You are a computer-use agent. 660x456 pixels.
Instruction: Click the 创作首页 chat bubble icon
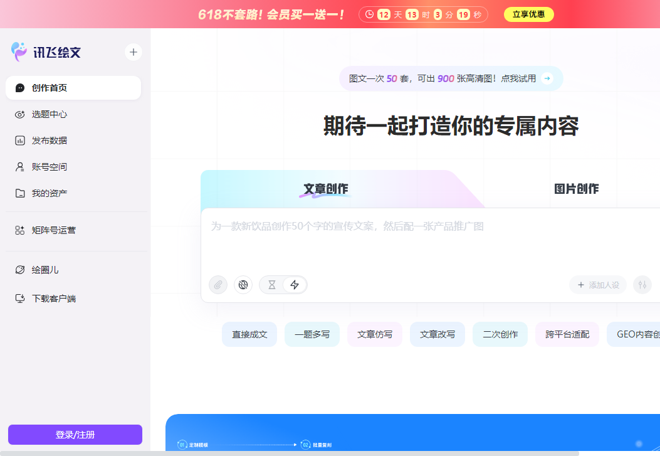coord(20,88)
